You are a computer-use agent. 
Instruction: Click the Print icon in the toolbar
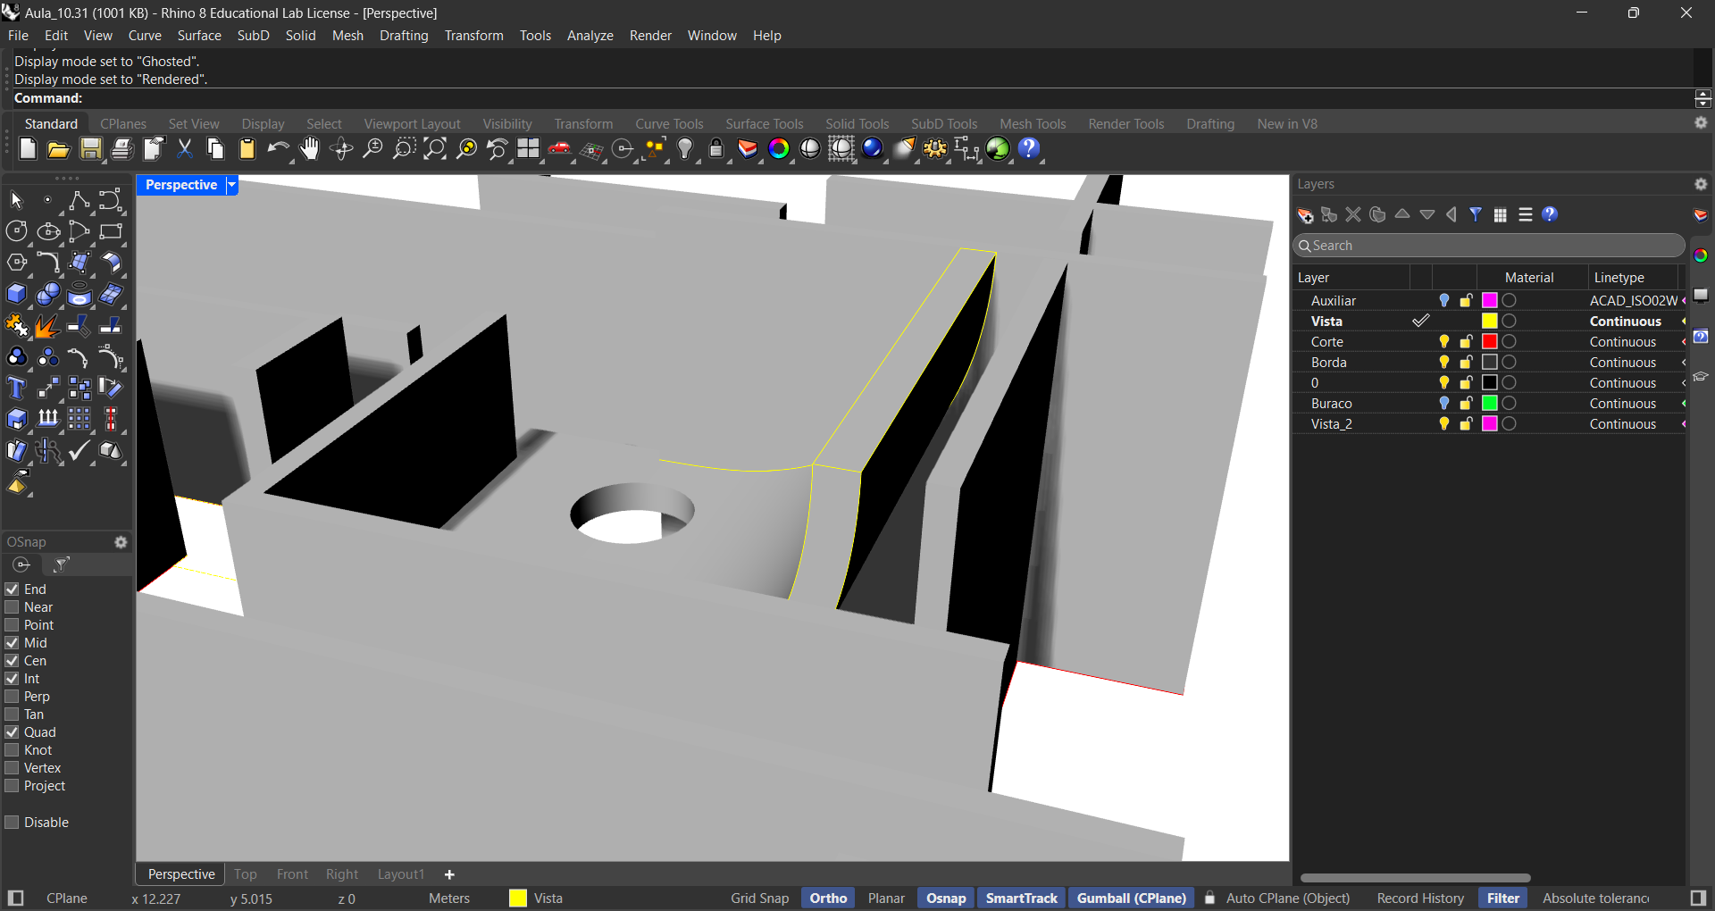[122, 149]
